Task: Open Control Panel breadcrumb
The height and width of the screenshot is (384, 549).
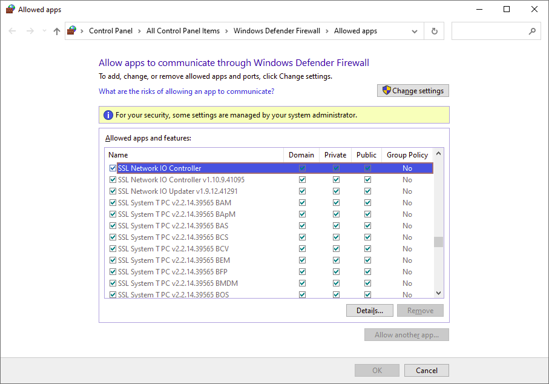Action: pyautogui.click(x=111, y=31)
